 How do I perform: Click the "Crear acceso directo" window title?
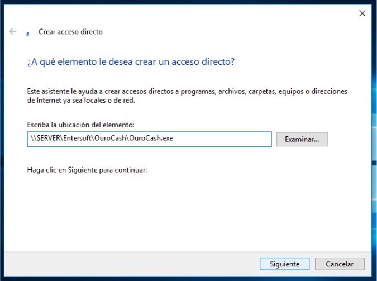(x=70, y=32)
